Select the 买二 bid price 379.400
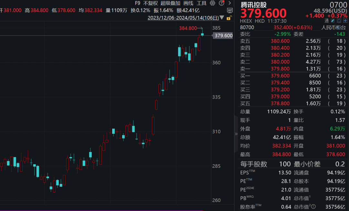Screen dimensions: 349x211 tap(280, 82)
